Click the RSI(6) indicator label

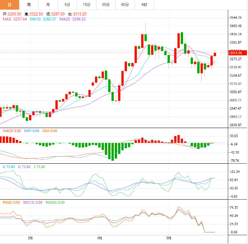(11, 202)
